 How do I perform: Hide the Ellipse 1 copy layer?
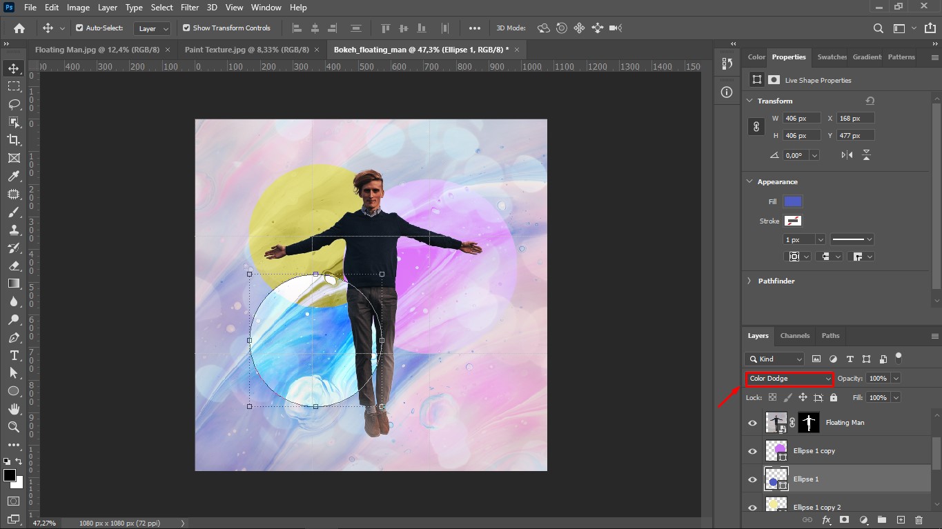pos(752,451)
